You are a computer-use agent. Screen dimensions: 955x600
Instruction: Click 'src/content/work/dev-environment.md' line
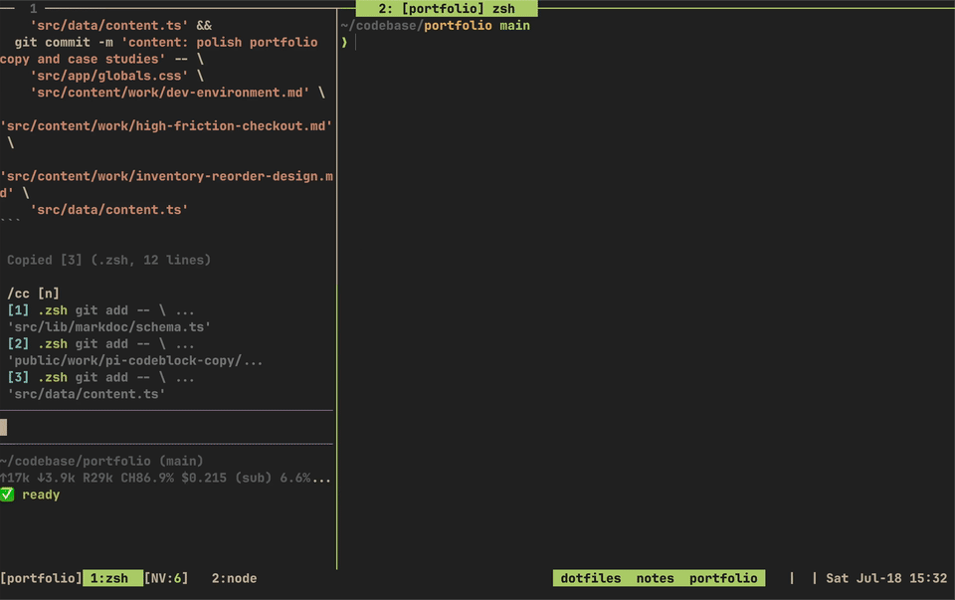(170, 93)
